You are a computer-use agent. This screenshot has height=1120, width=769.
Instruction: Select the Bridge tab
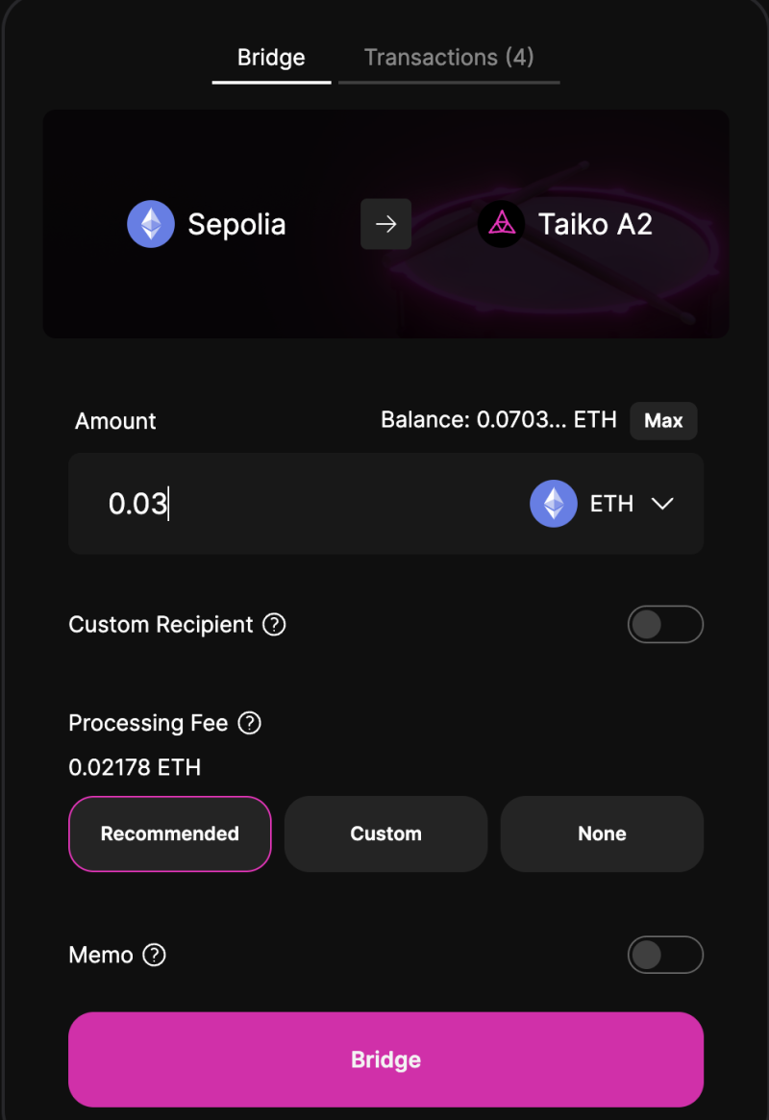pyautogui.click(x=271, y=58)
